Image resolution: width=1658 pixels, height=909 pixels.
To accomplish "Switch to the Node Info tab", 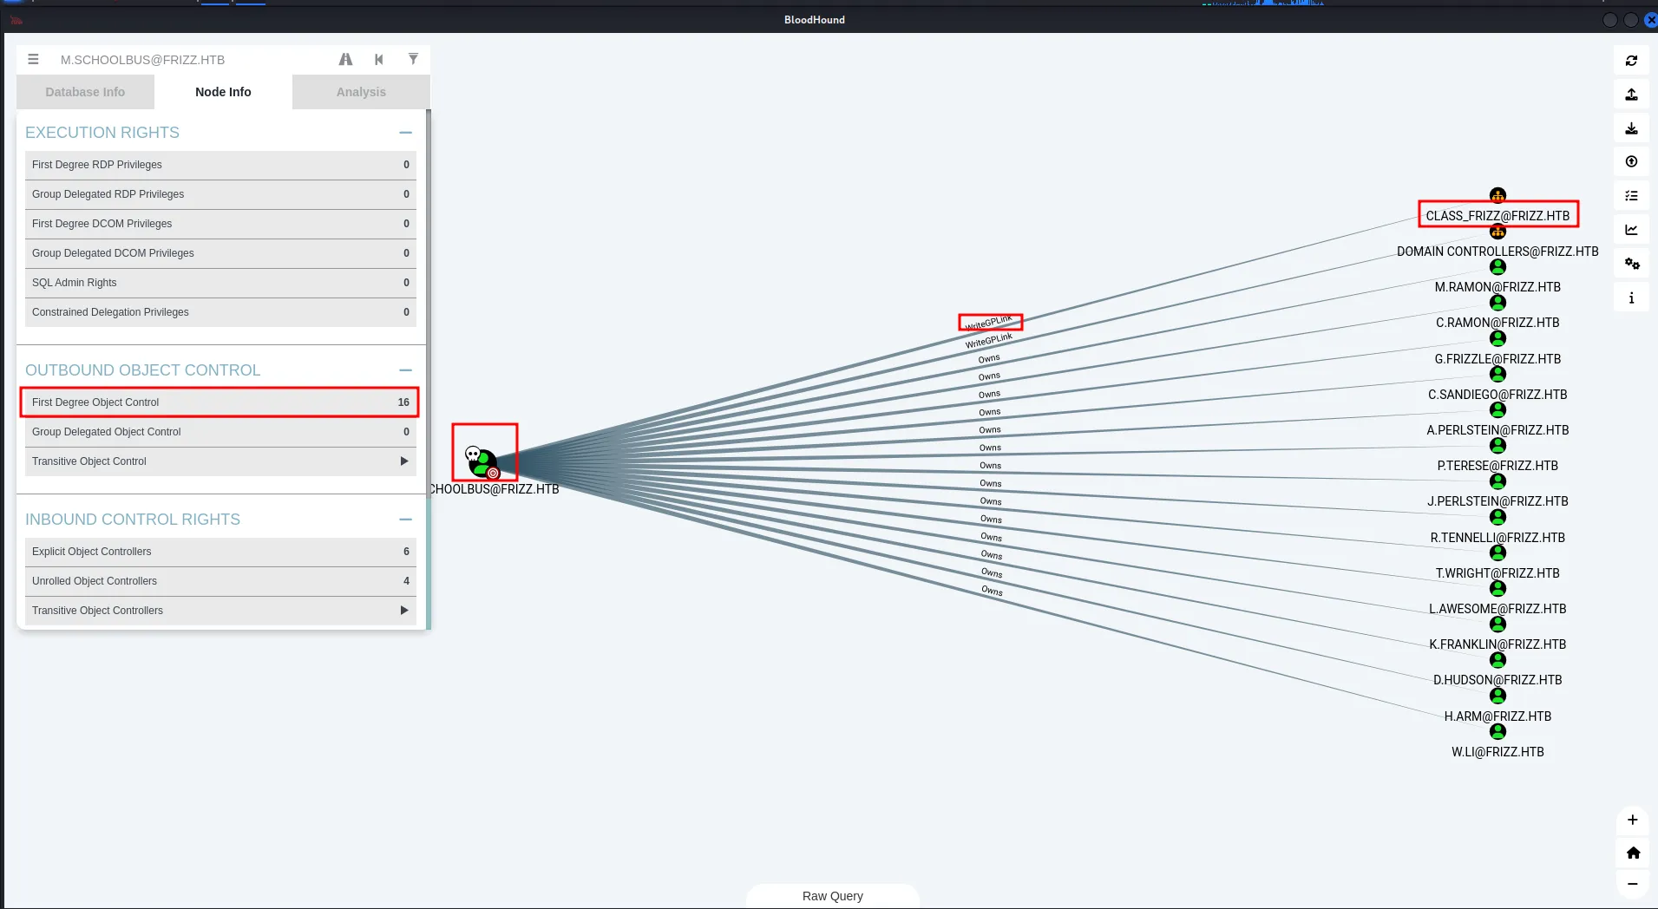I will 223,92.
